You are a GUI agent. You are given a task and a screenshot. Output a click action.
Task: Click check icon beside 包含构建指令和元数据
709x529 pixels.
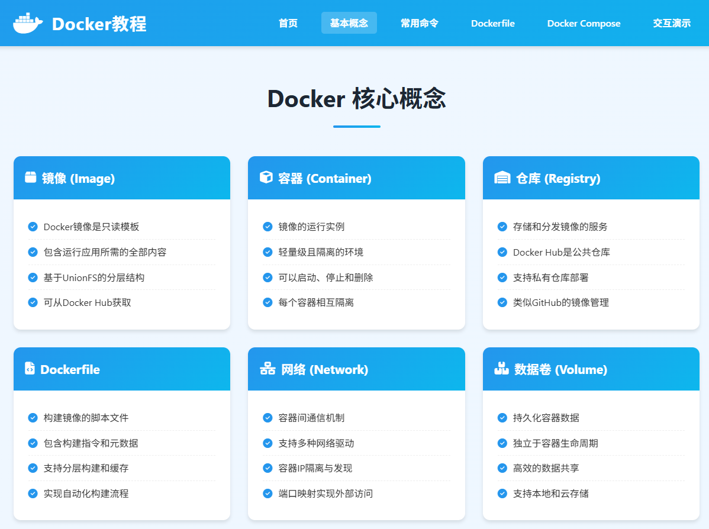(x=33, y=443)
